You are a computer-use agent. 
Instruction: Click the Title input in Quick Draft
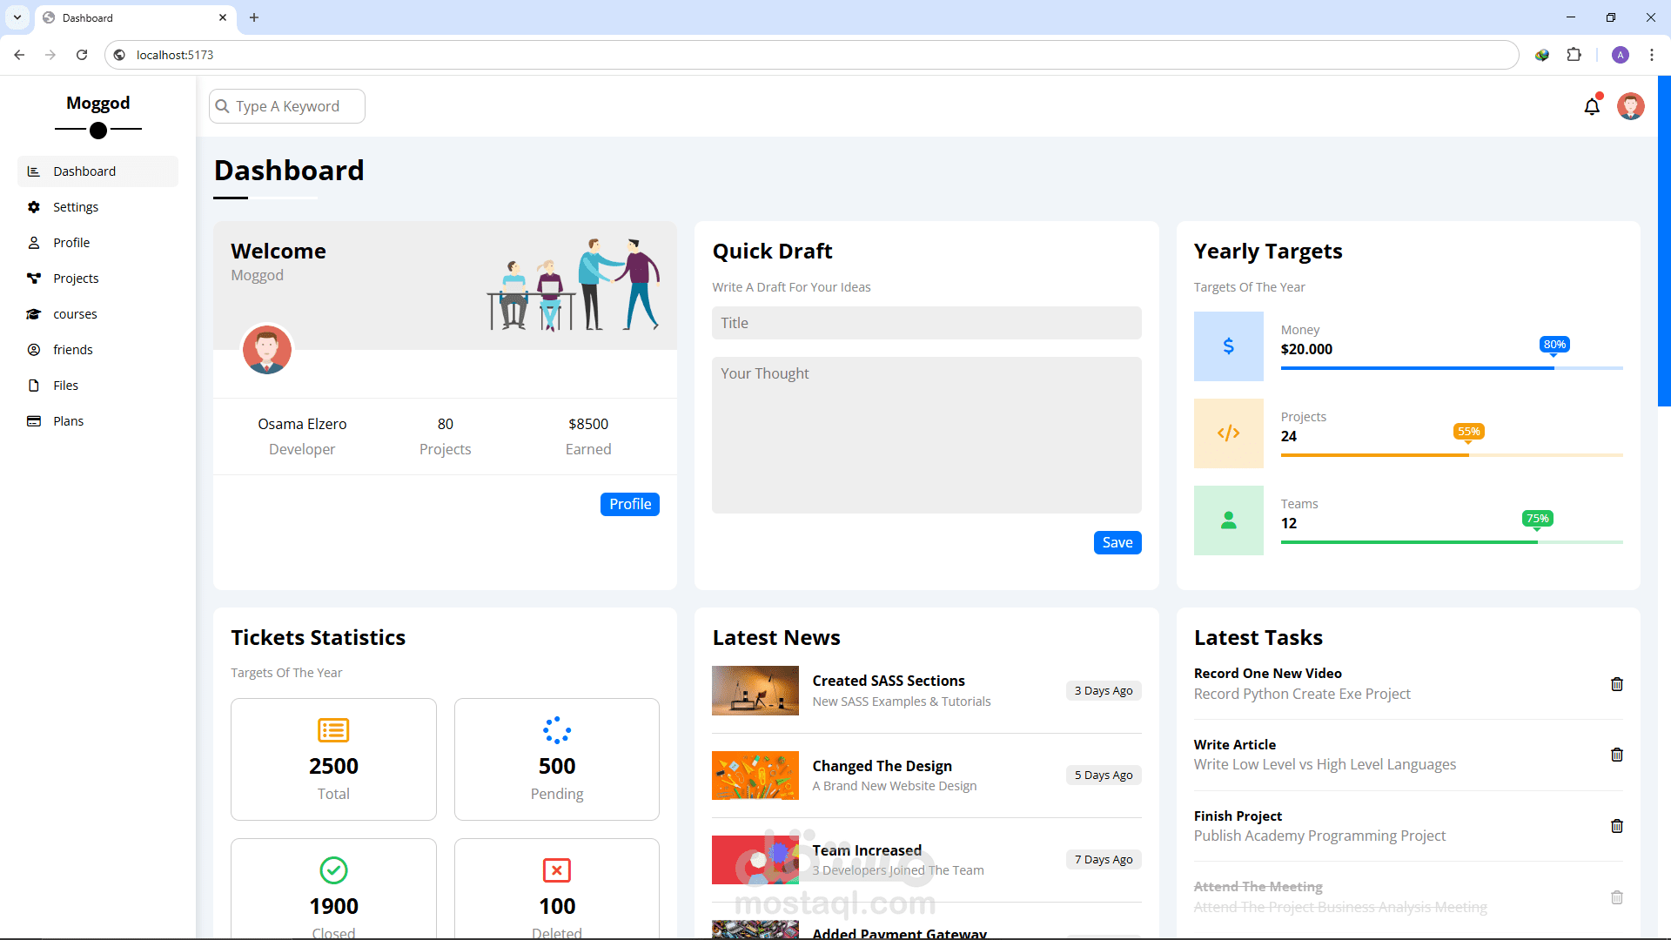pos(926,323)
